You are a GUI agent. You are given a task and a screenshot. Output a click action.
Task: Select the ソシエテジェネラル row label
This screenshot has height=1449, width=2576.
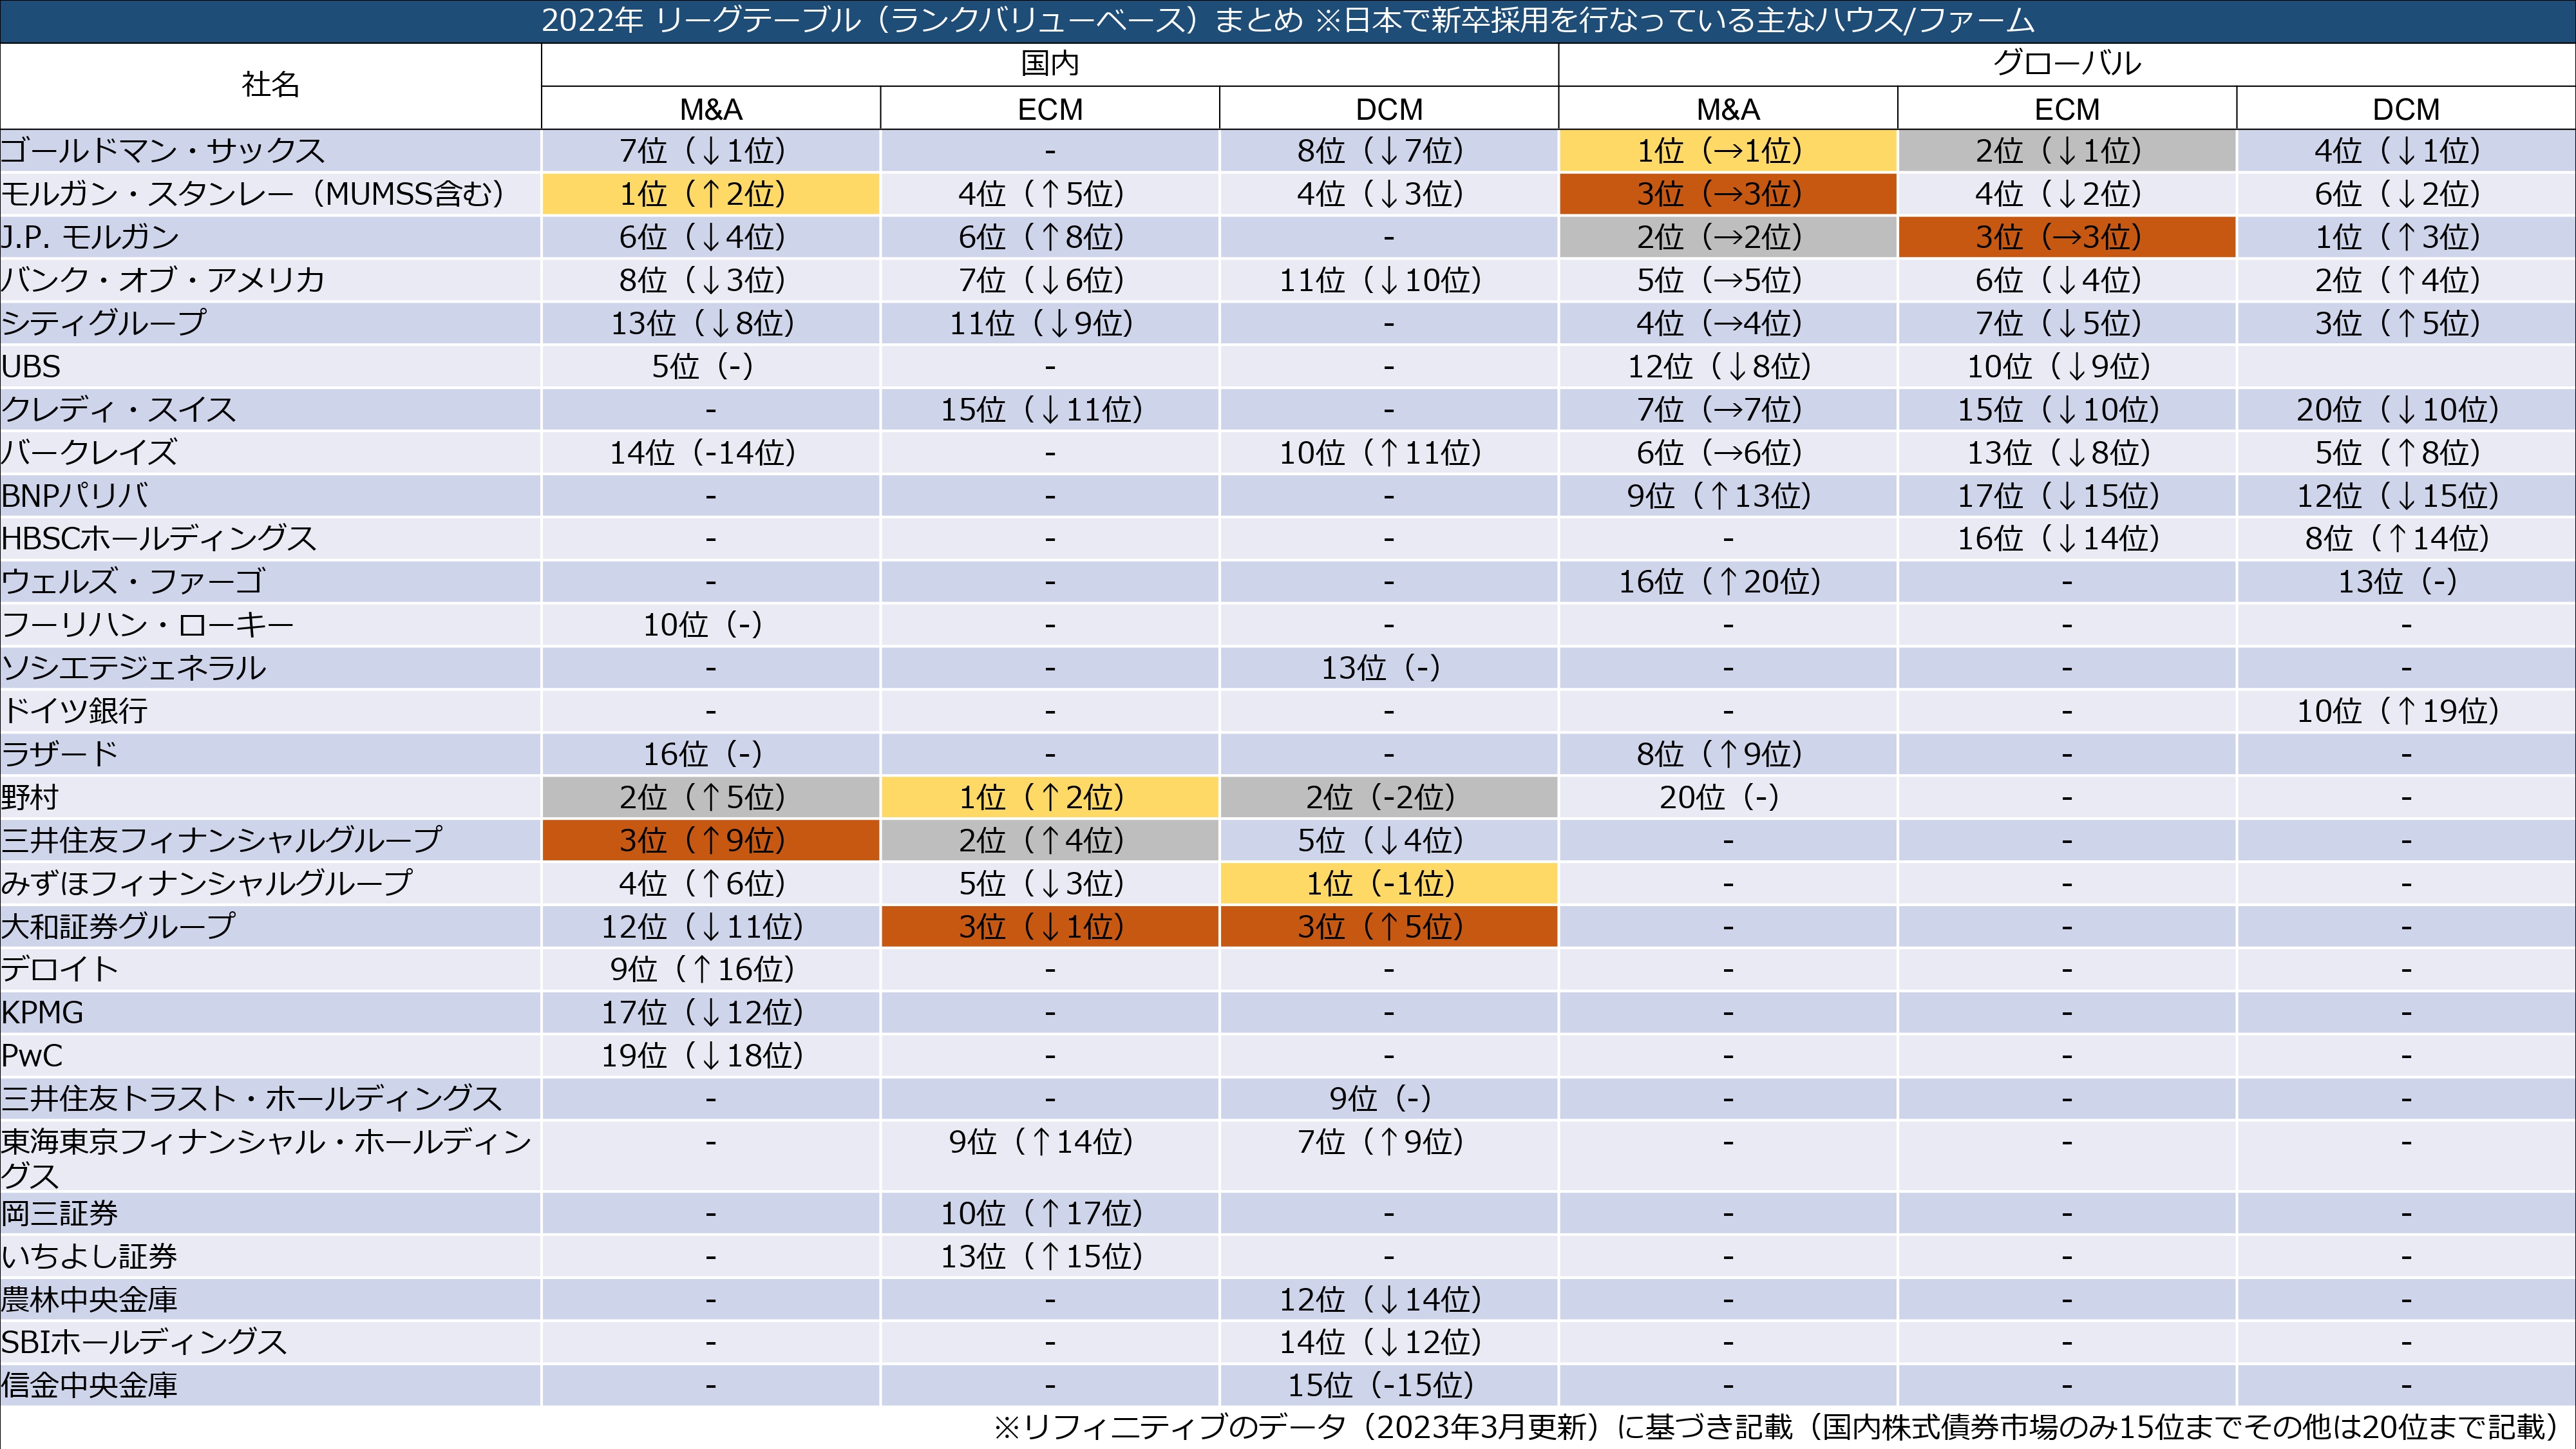pyautogui.click(x=134, y=668)
